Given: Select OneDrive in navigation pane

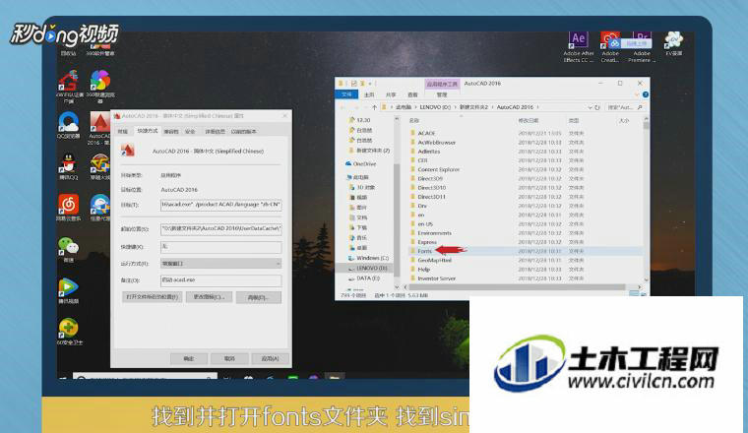Looking at the screenshot, I should [x=360, y=163].
